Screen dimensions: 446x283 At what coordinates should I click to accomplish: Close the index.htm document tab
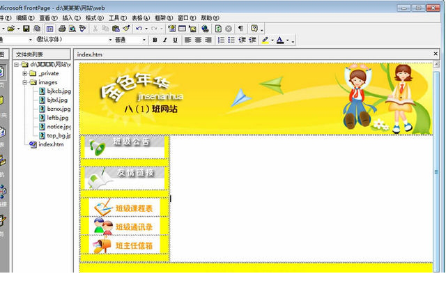436,54
